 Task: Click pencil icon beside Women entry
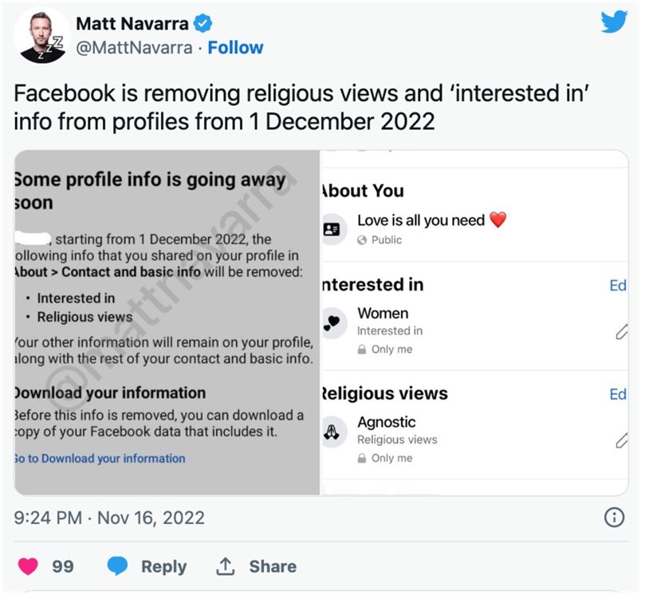coord(621,332)
